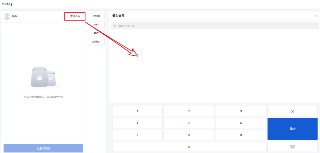Tap keypad digit 2
Screen dimensions: 320x153
189,111
